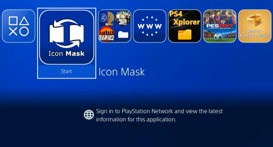Open the PlayStation symbols tile
The height and width of the screenshot is (147, 273).
pos(19,26)
